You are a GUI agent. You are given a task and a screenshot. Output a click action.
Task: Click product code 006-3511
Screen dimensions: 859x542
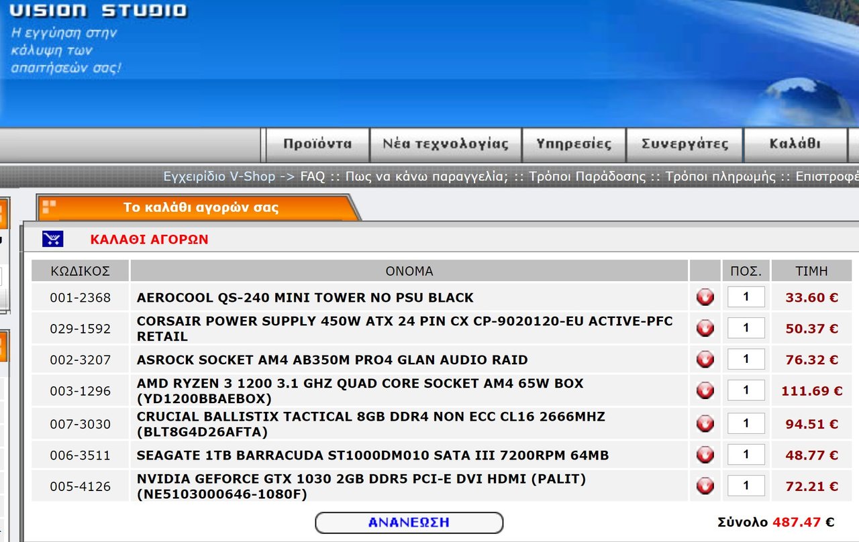tap(81, 455)
